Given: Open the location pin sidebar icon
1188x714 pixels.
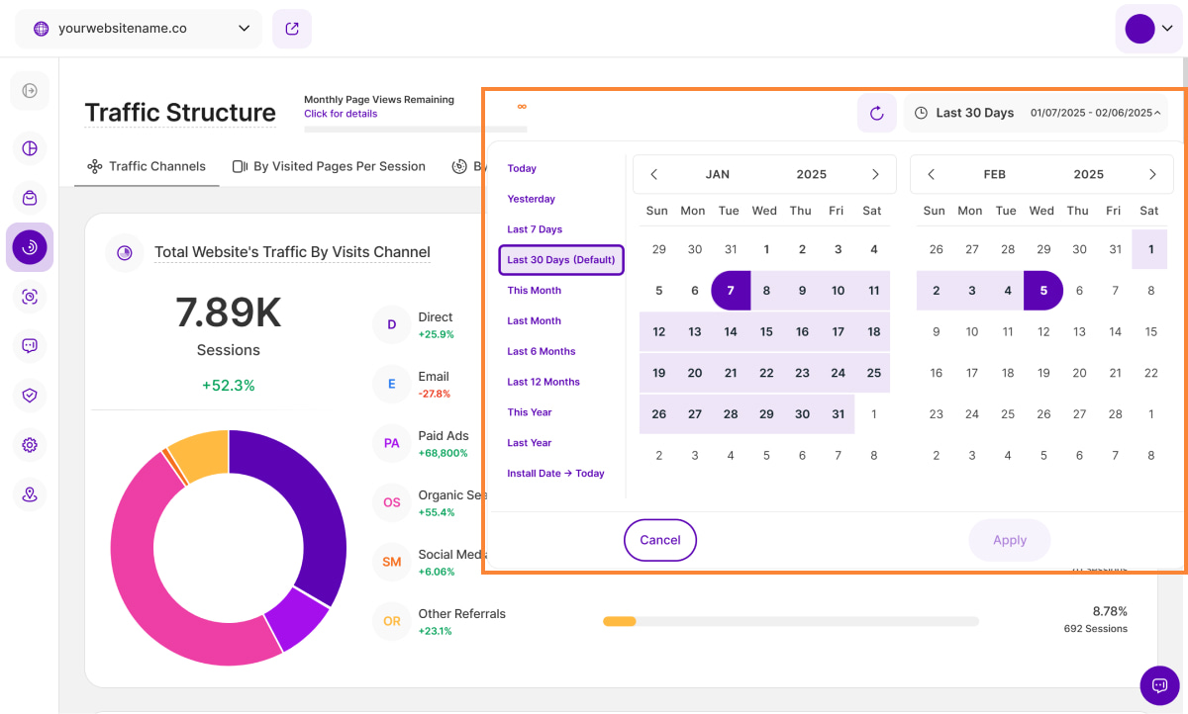Looking at the screenshot, I should tap(30, 494).
